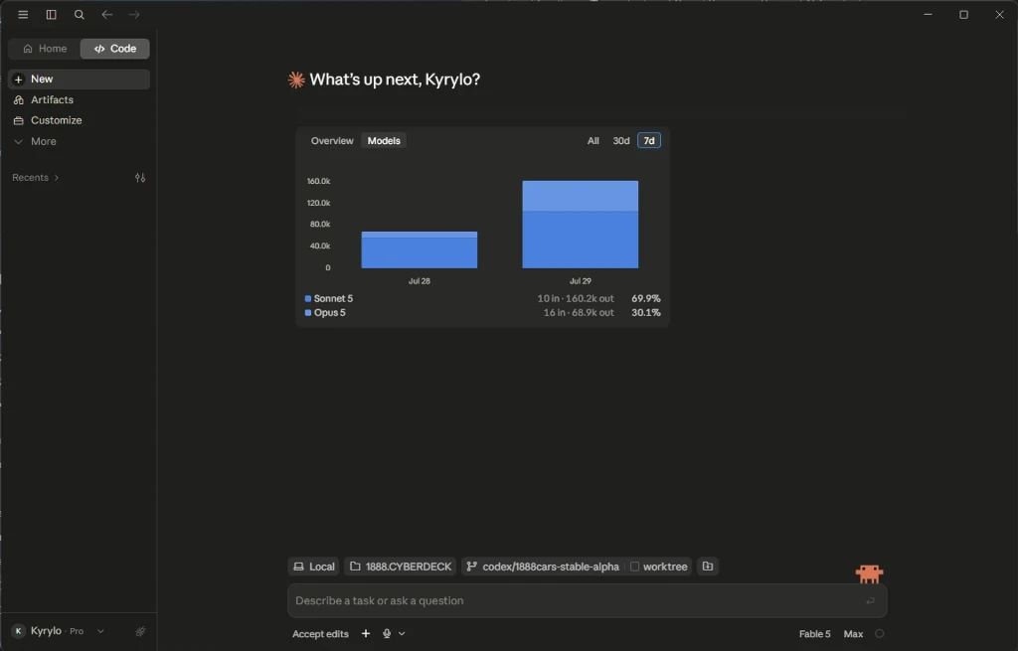This screenshot has width=1018, height=651.
Task: Add an attachment with the plus icon
Action: [x=366, y=633]
